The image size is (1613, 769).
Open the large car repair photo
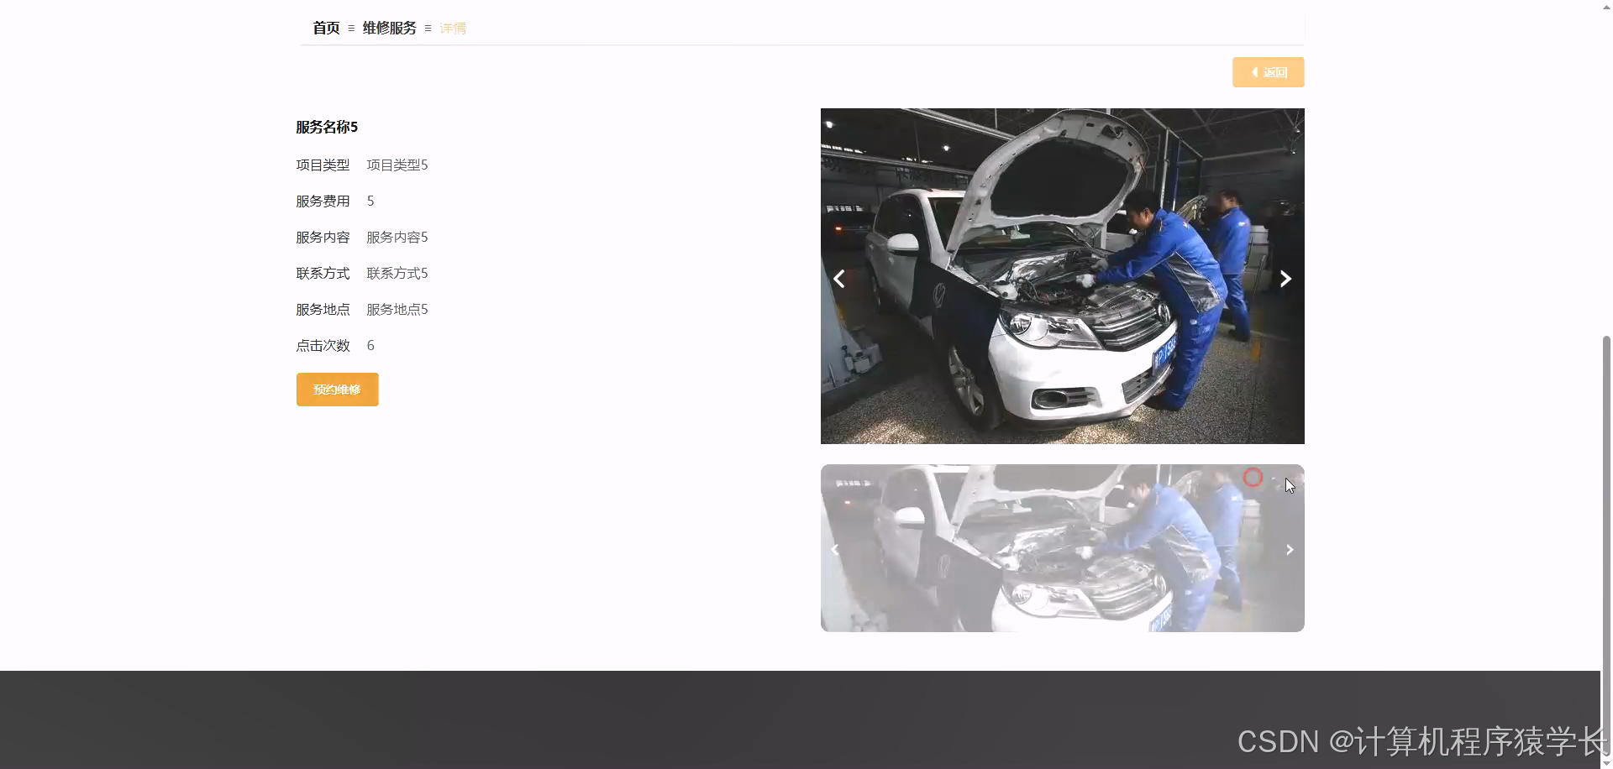[x=1062, y=276]
